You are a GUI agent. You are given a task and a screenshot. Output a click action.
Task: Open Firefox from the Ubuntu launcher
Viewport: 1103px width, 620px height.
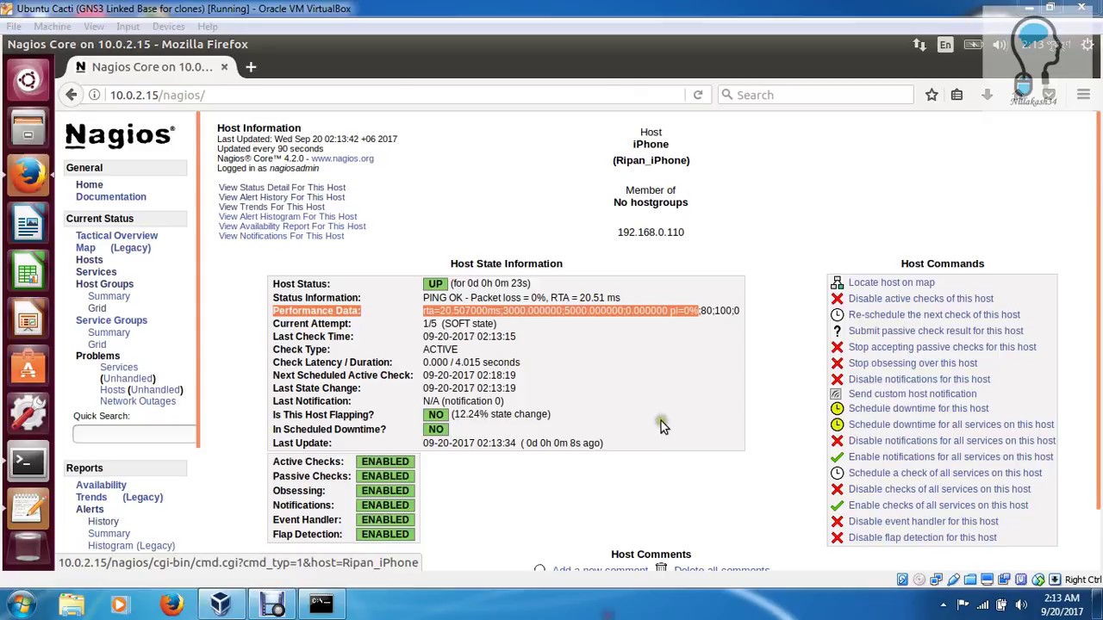28,176
